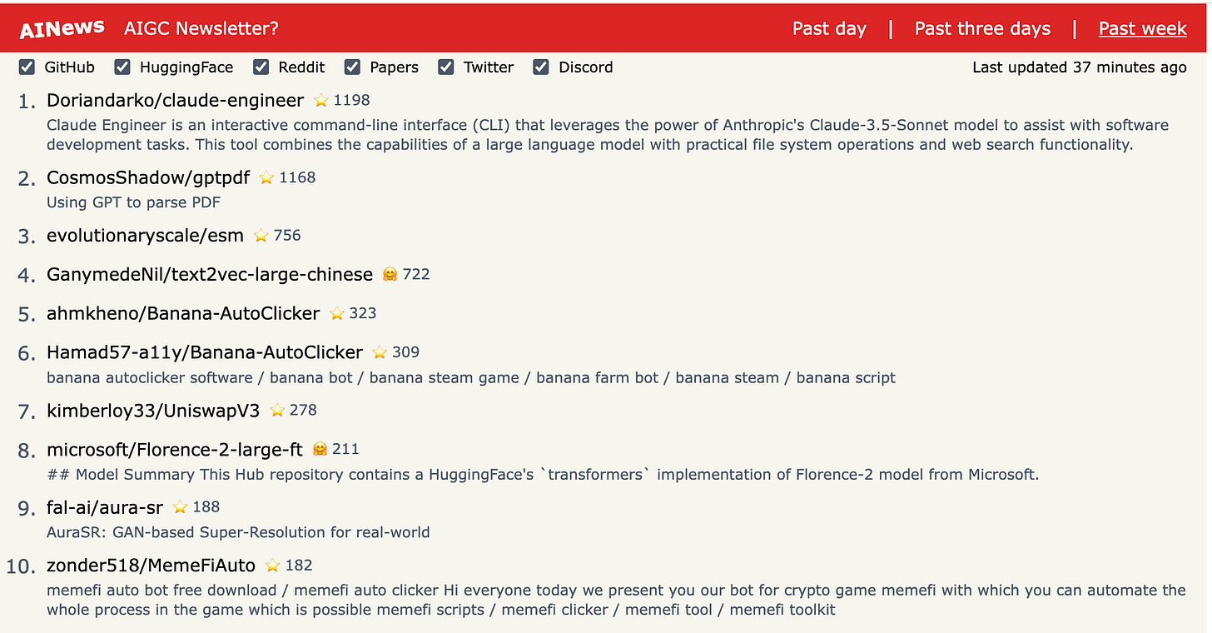Click the 211 likes count
This screenshot has height=633, width=1212.
click(x=345, y=449)
